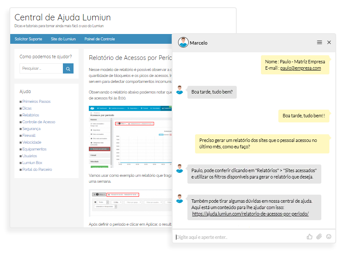Click the 'Boa tarde, tudo bem!!' reply bubble
Viewport: 340px width, 255px height.
pos(304,116)
